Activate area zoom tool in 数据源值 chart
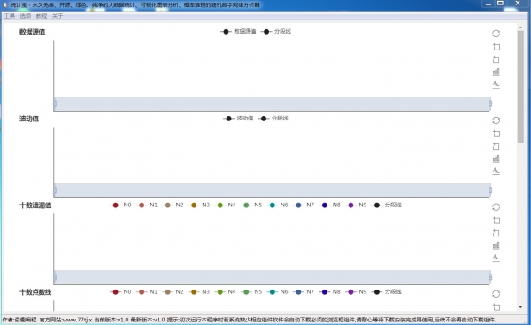The width and height of the screenshot is (531, 325). 496,47
